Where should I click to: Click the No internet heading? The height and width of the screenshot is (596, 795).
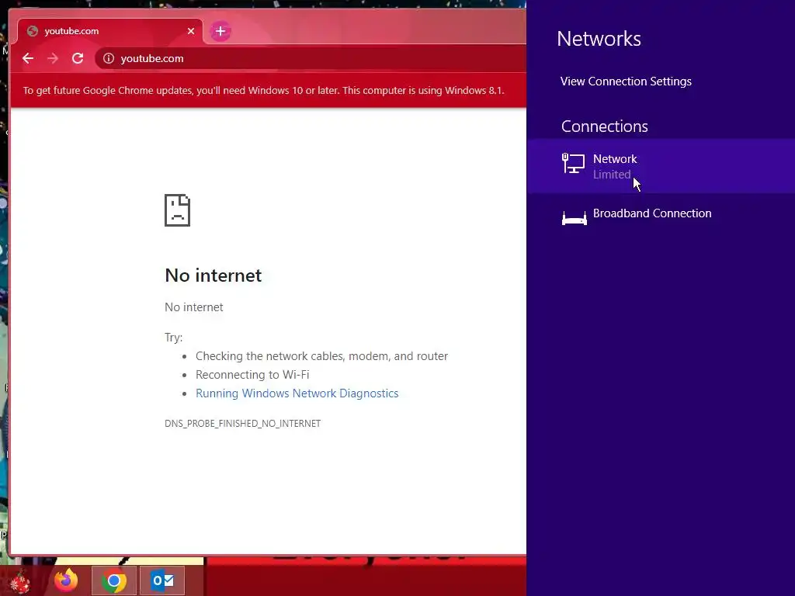pos(214,275)
